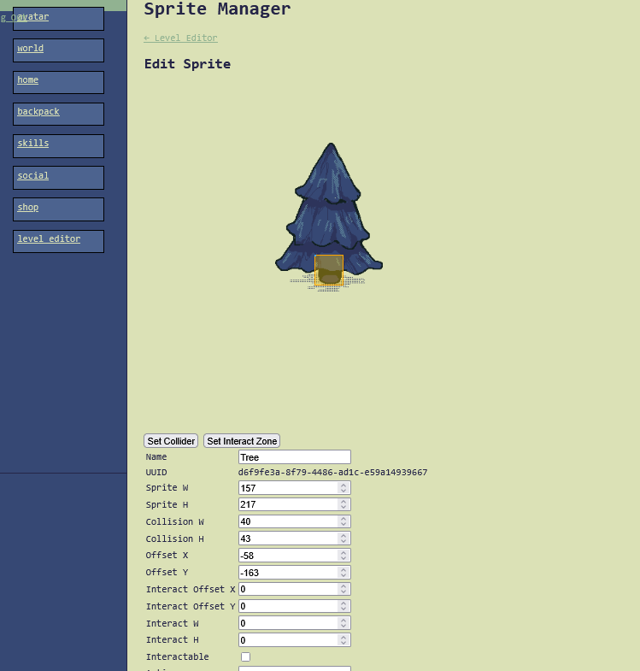
Task: Open the social section
Action: pos(33,176)
